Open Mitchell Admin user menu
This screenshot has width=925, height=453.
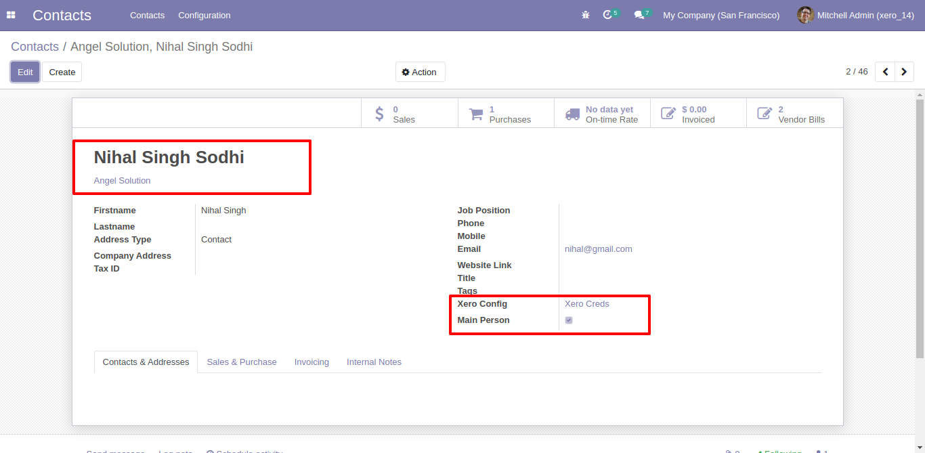point(857,15)
